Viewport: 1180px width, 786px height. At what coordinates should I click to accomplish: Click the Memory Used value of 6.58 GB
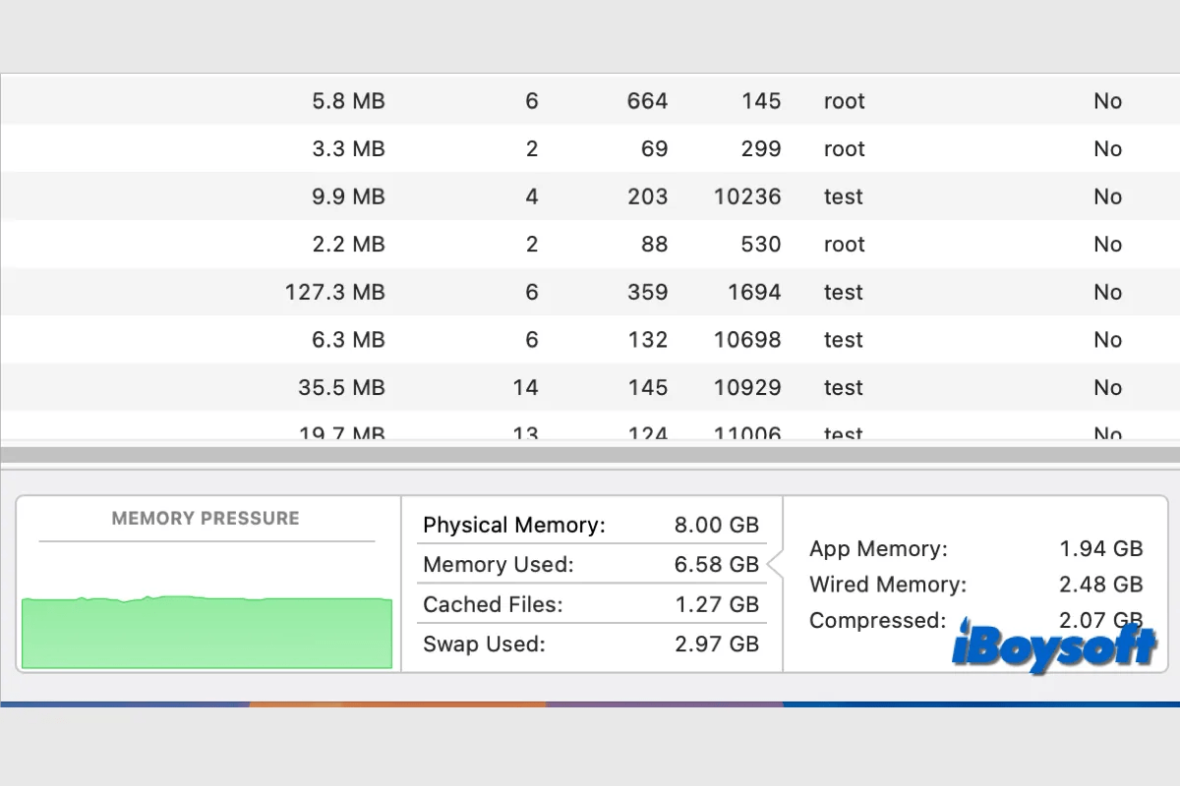(717, 564)
